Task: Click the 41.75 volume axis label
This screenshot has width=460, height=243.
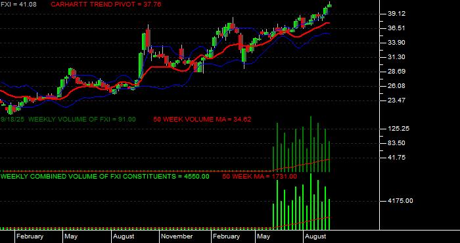Action: point(396,158)
